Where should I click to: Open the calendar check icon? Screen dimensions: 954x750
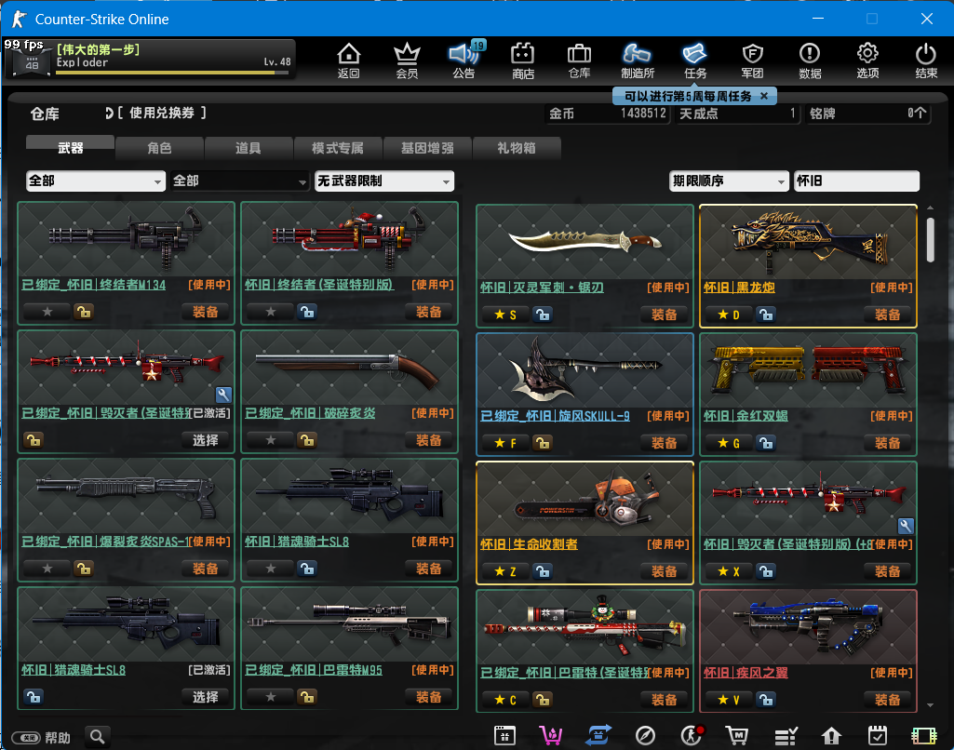pos(878,736)
